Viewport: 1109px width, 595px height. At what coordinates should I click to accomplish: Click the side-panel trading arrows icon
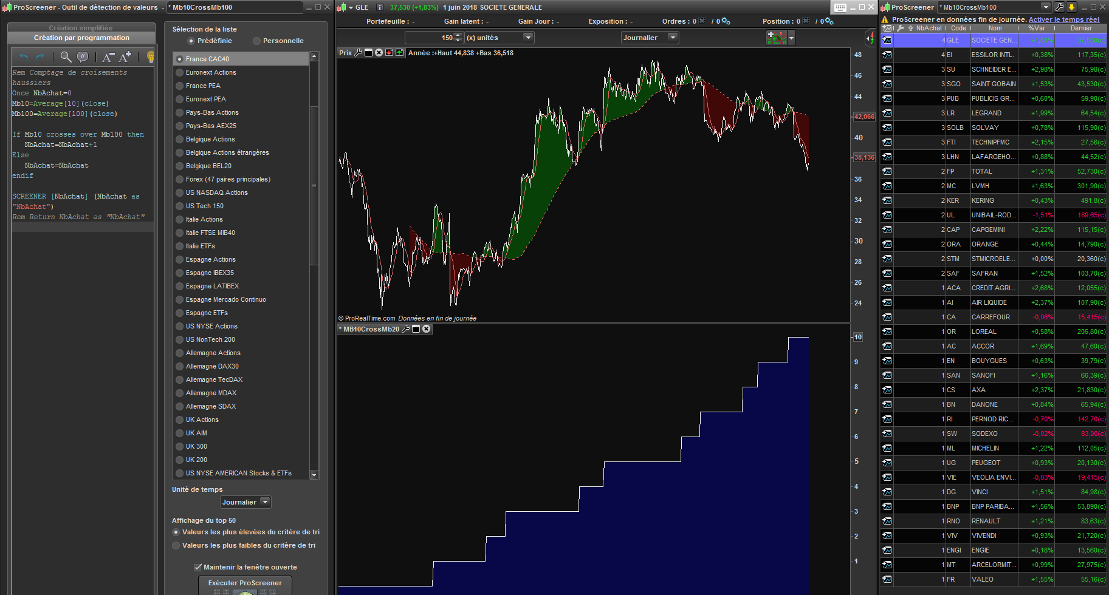click(x=870, y=38)
